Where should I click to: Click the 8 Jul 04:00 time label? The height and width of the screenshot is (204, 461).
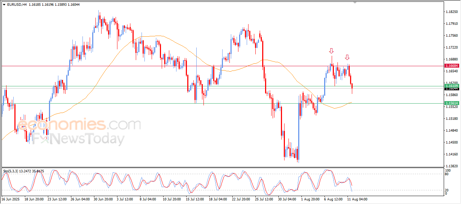tap(149, 199)
